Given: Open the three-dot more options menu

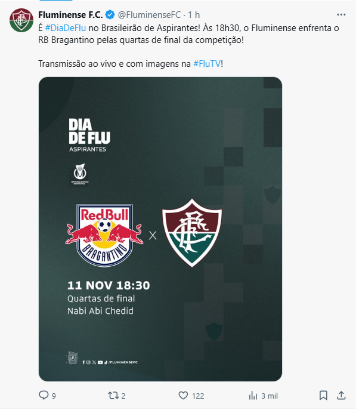Looking at the screenshot, I should tap(341, 15).
